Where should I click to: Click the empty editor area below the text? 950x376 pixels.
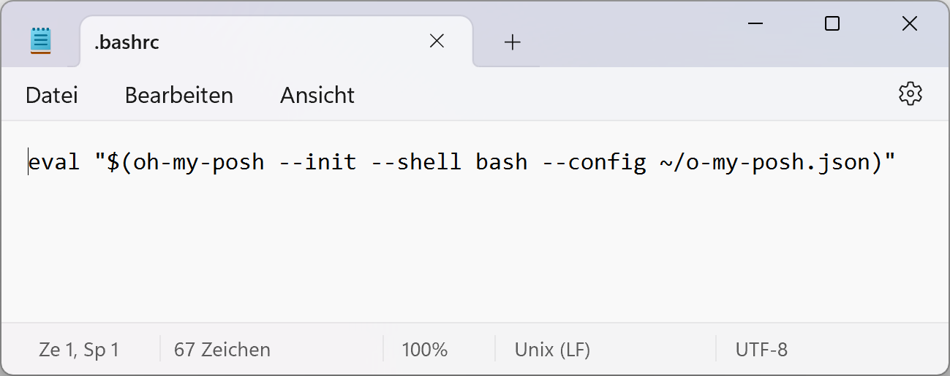coord(475,256)
